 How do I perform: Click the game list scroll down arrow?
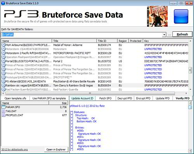point(190,89)
